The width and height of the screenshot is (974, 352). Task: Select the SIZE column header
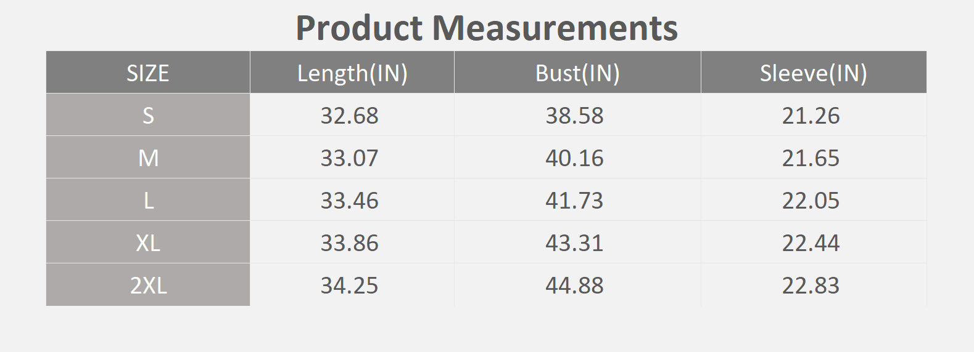point(148,73)
